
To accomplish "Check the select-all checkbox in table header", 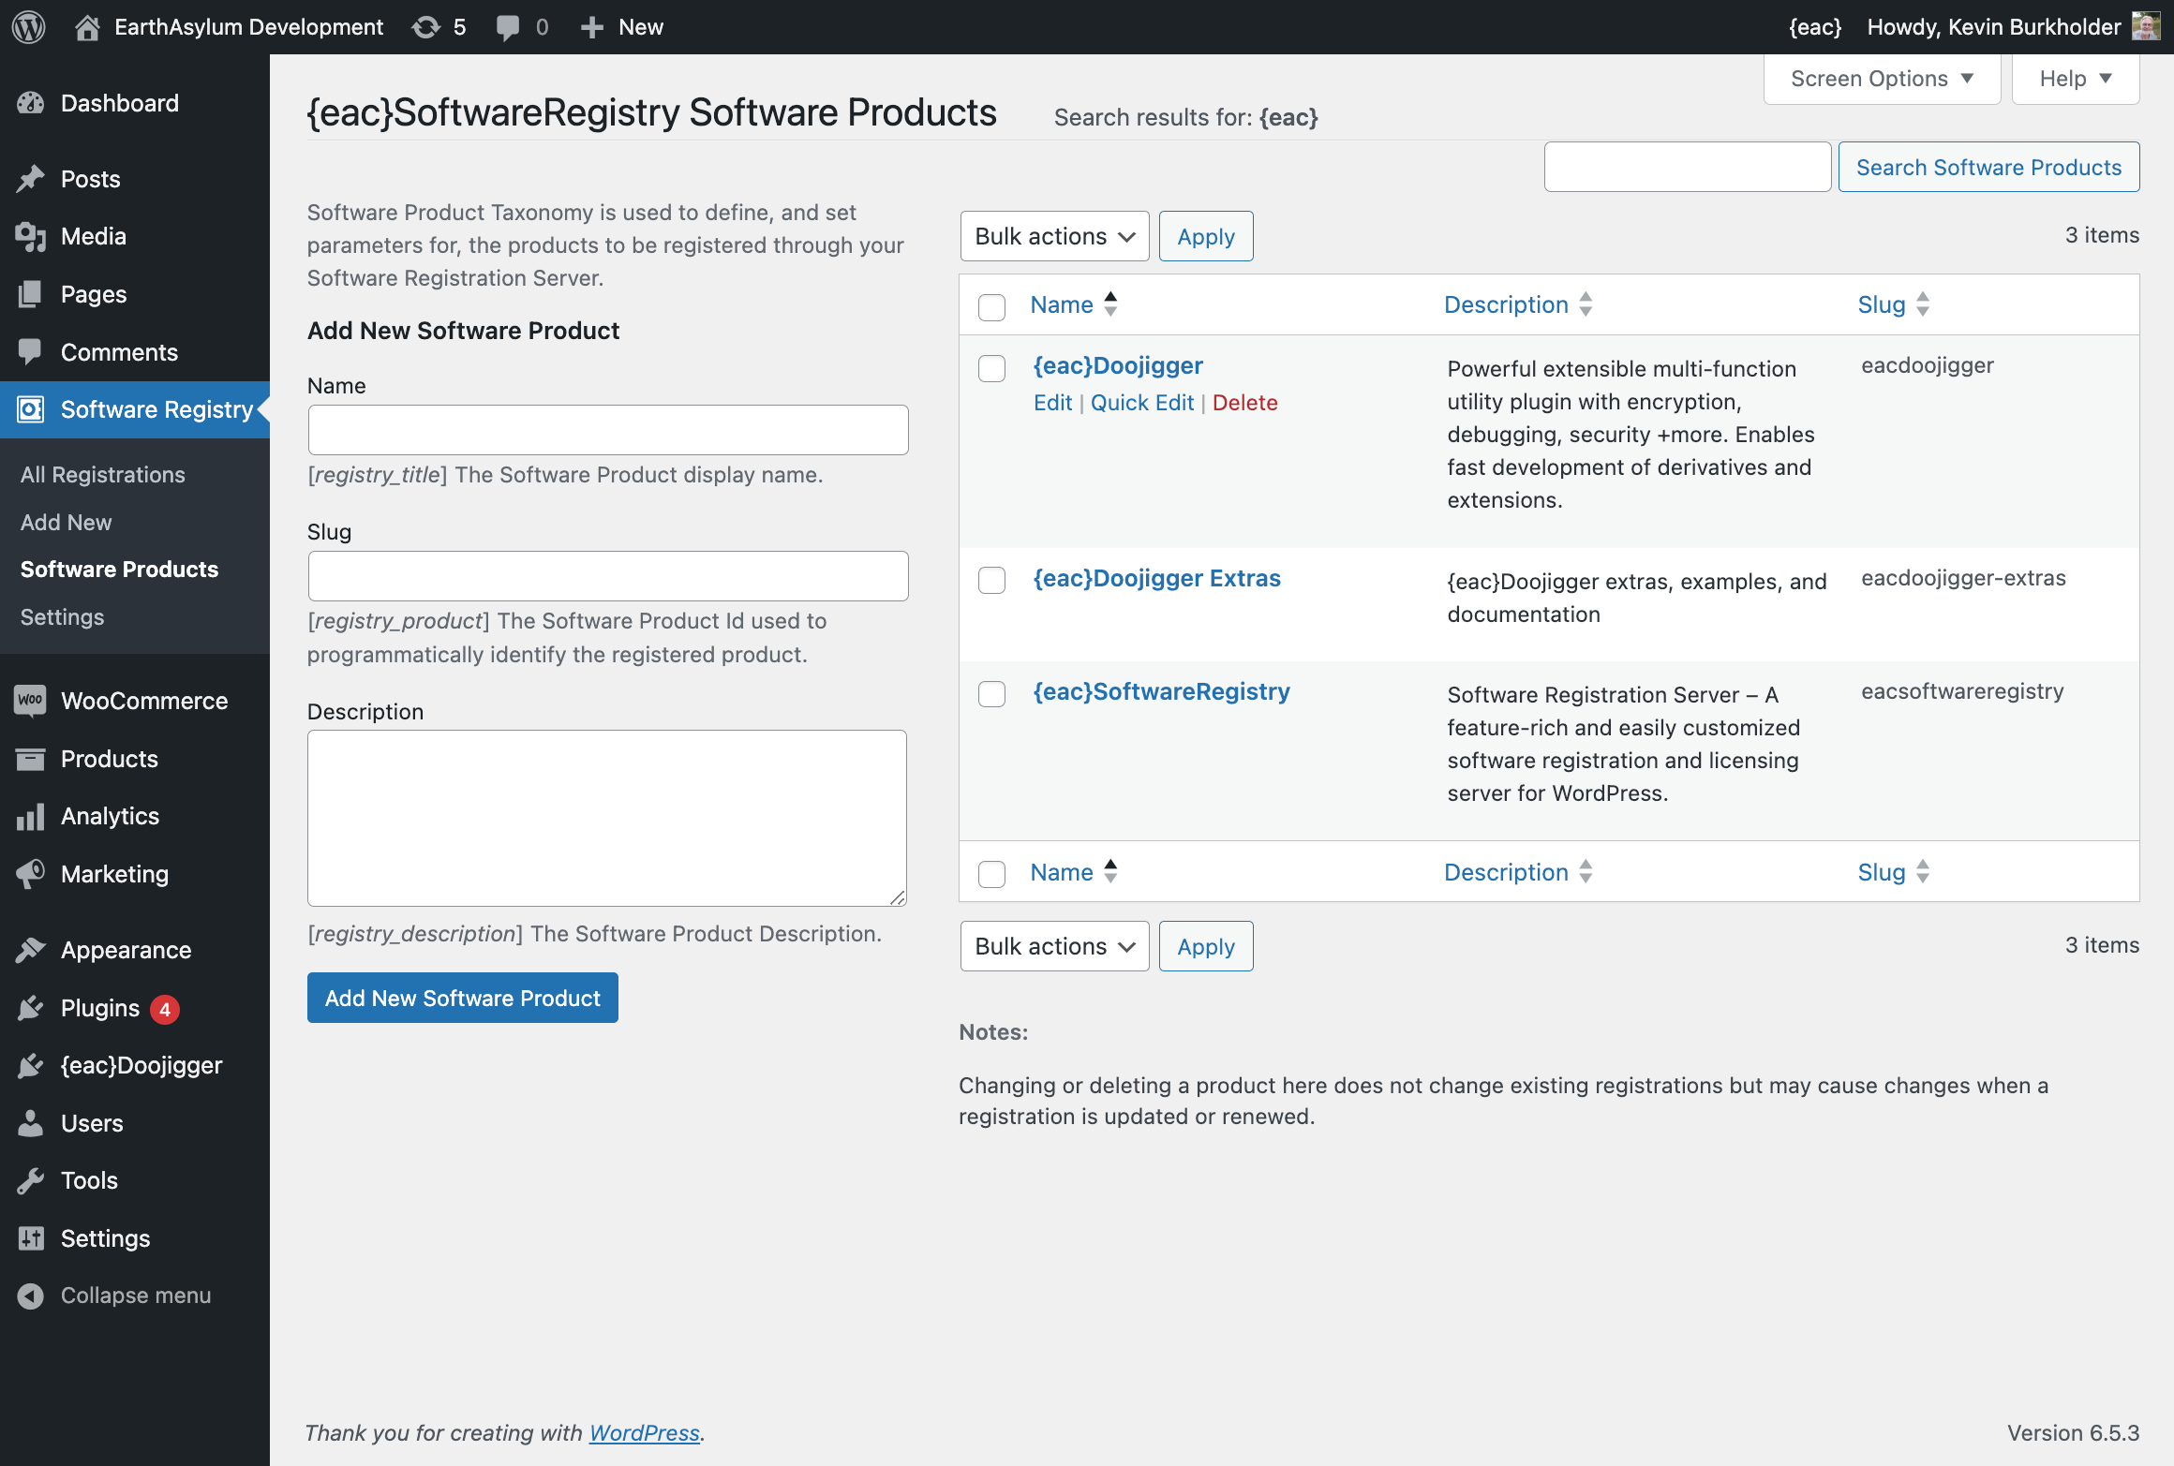I will point(991,306).
